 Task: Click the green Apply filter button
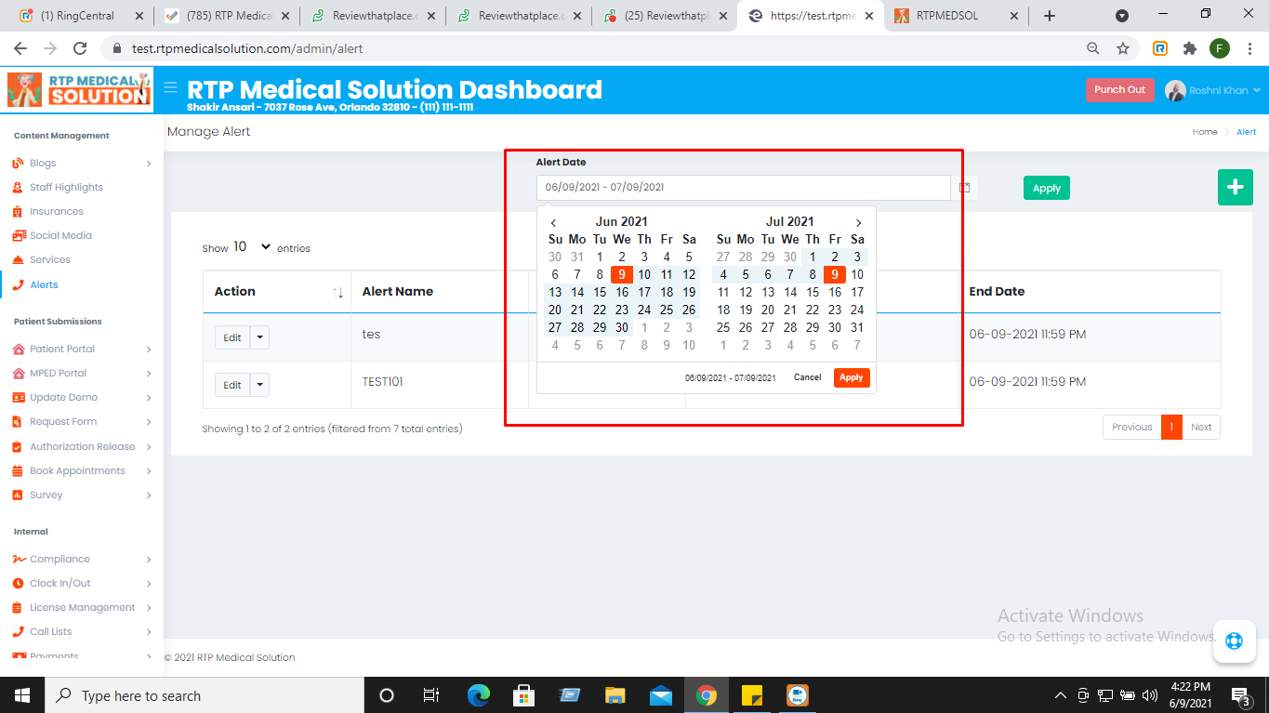click(x=1047, y=188)
